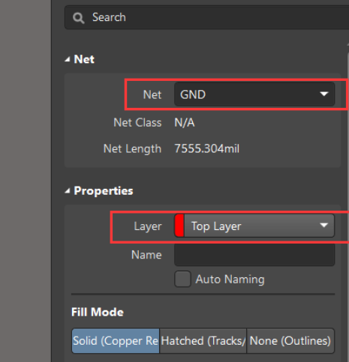The image size is (349, 362).
Task: Click the Name input field
Action: click(x=254, y=255)
